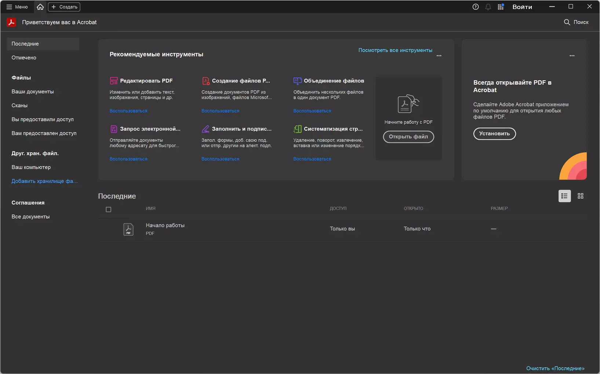Image resolution: width=600 pixels, height=374 pixels.
Task: Click the Установить button
Action: pyautogui.click(x=494, y=133)
